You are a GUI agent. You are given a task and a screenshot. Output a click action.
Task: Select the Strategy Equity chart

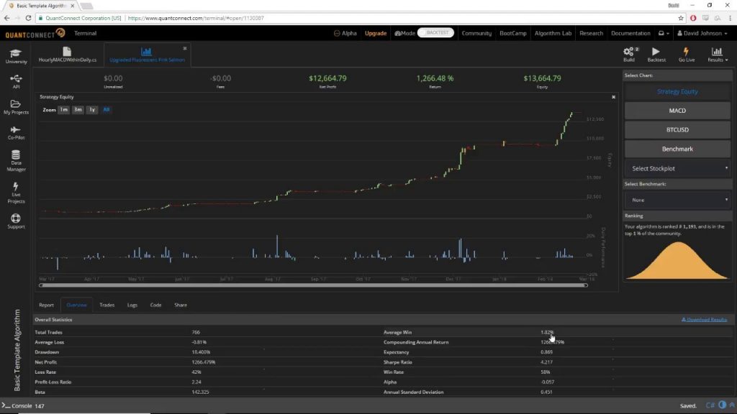pyautogui.click(x=677, y=91)
